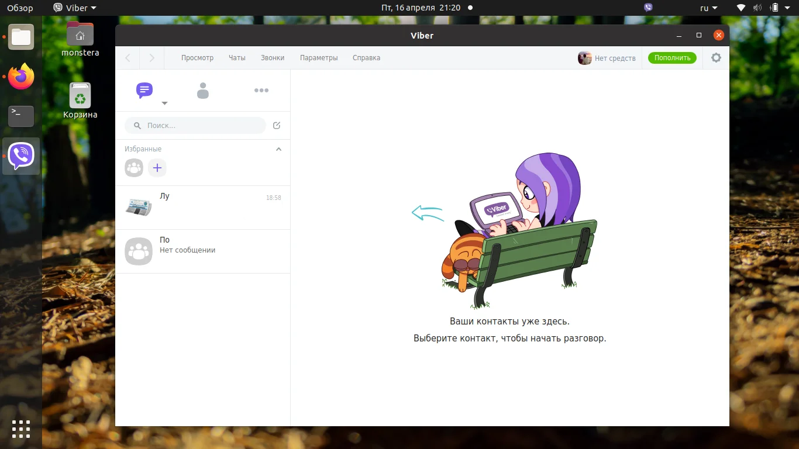Collapse the Избранные section chevron
The height and width of the screenshot is (449, 799).
[278, 149]
